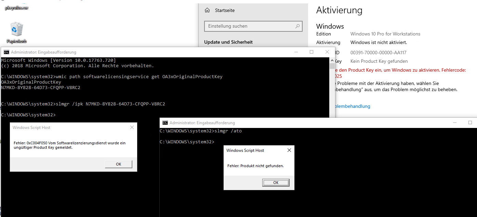The width and height of the screenshot is (477, 217).
Task: Maximize the second Eingabeaufforderung window
Action: [x=470, y=122]
